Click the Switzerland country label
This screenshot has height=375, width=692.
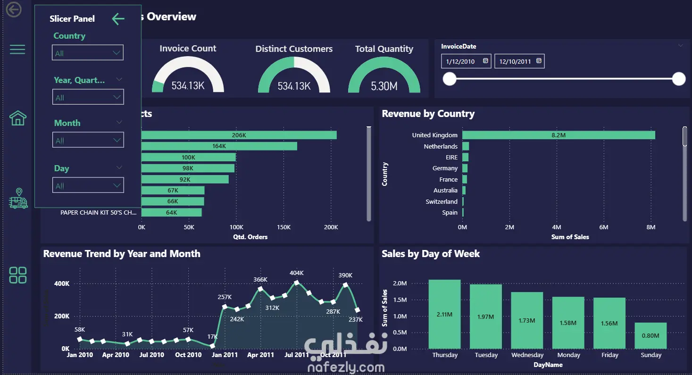point(442,201)
